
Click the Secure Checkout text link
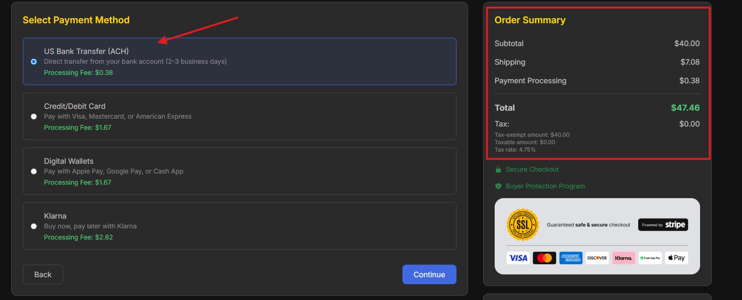pyautogui.click(x=532, y=169)
